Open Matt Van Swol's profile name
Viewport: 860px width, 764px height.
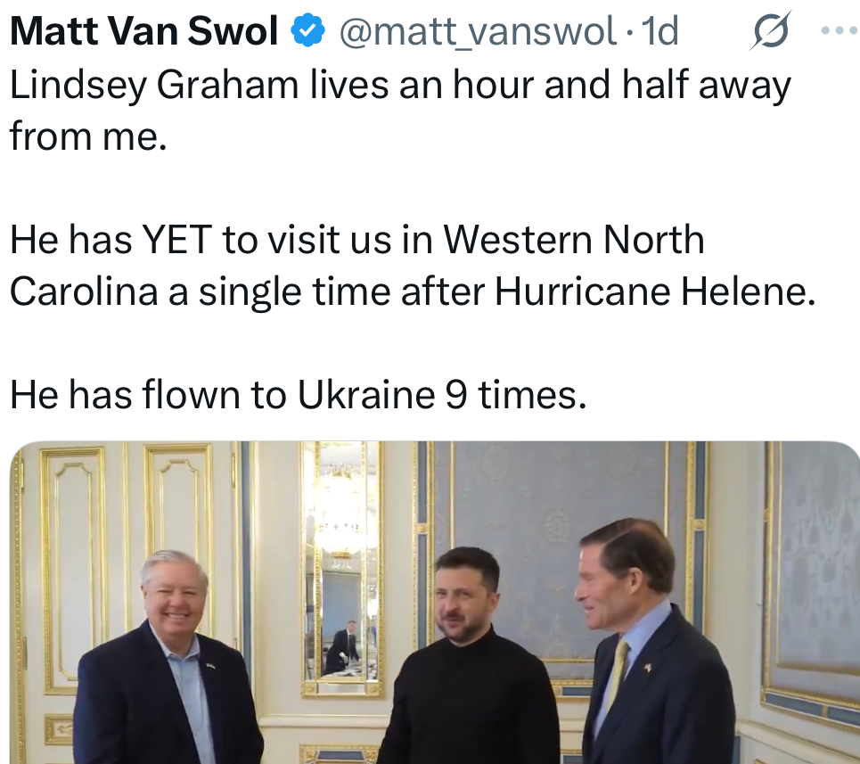coord(144,33)
